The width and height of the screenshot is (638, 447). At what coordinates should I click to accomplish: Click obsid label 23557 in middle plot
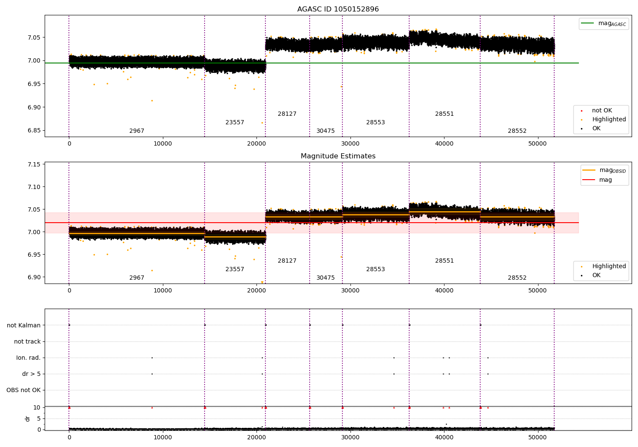coord(235,269)
